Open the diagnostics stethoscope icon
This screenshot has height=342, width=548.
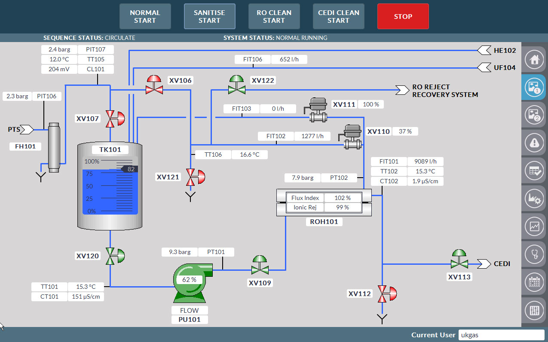[534, 254]
